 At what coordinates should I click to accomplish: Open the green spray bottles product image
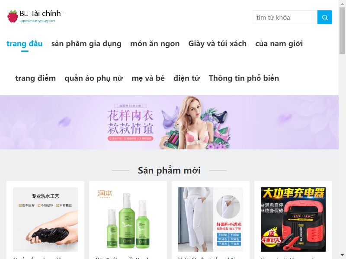coord(128,219)
